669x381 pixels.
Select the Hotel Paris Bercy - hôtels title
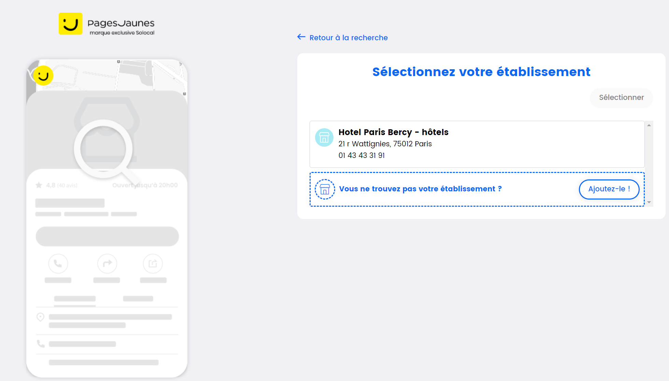coord(393,132)
